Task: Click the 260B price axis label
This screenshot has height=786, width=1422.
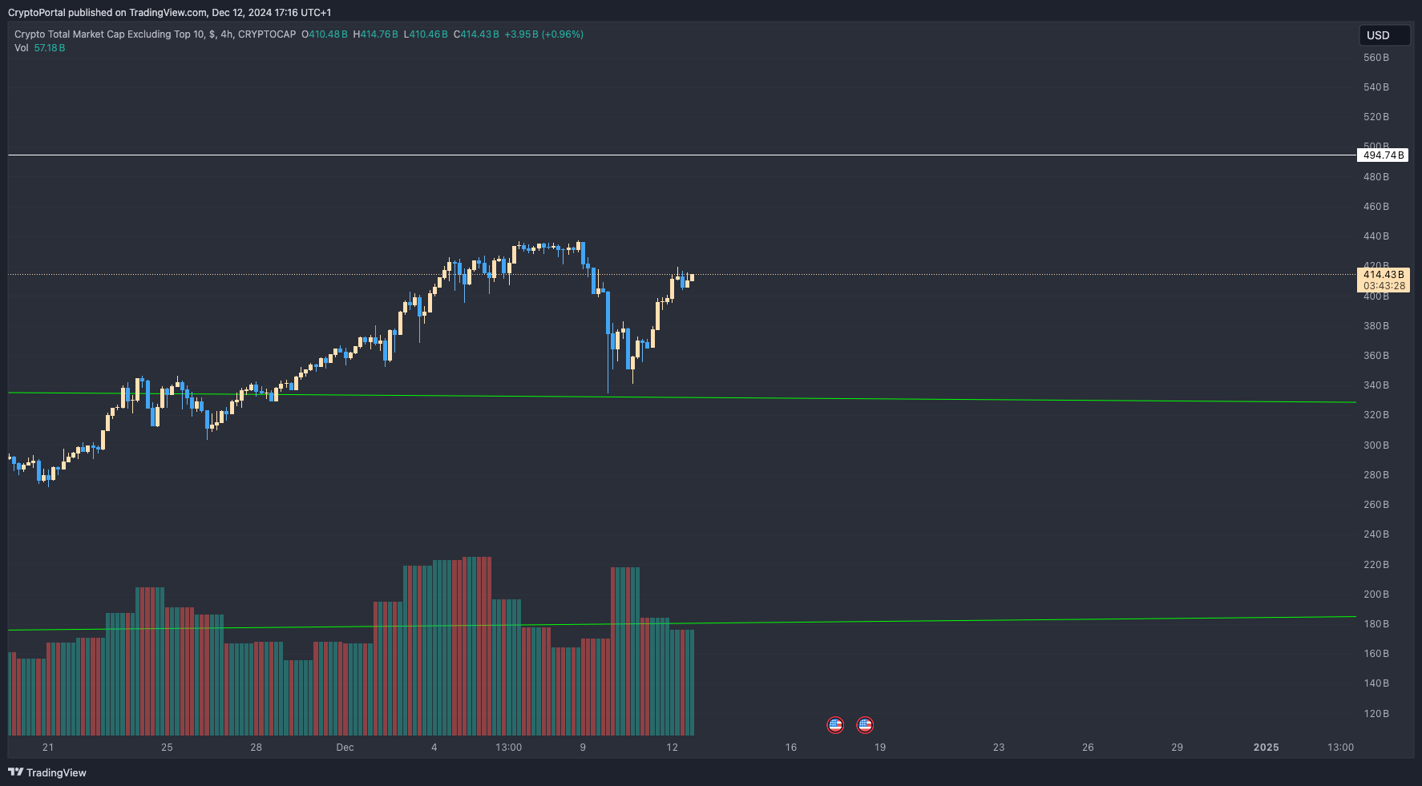Action: (1376, 505)
